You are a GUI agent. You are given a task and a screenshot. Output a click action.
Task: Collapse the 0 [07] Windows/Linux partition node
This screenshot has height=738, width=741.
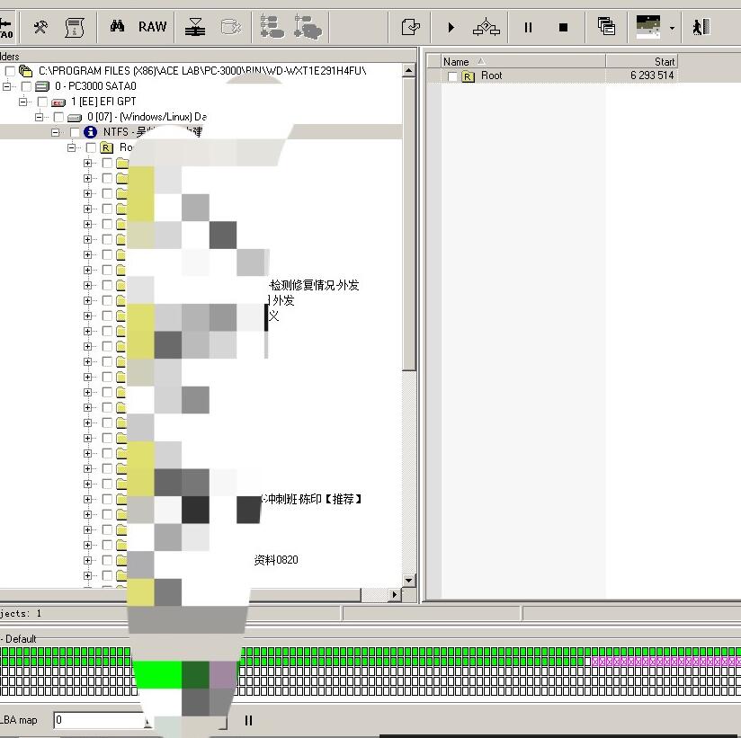point(39,117)
